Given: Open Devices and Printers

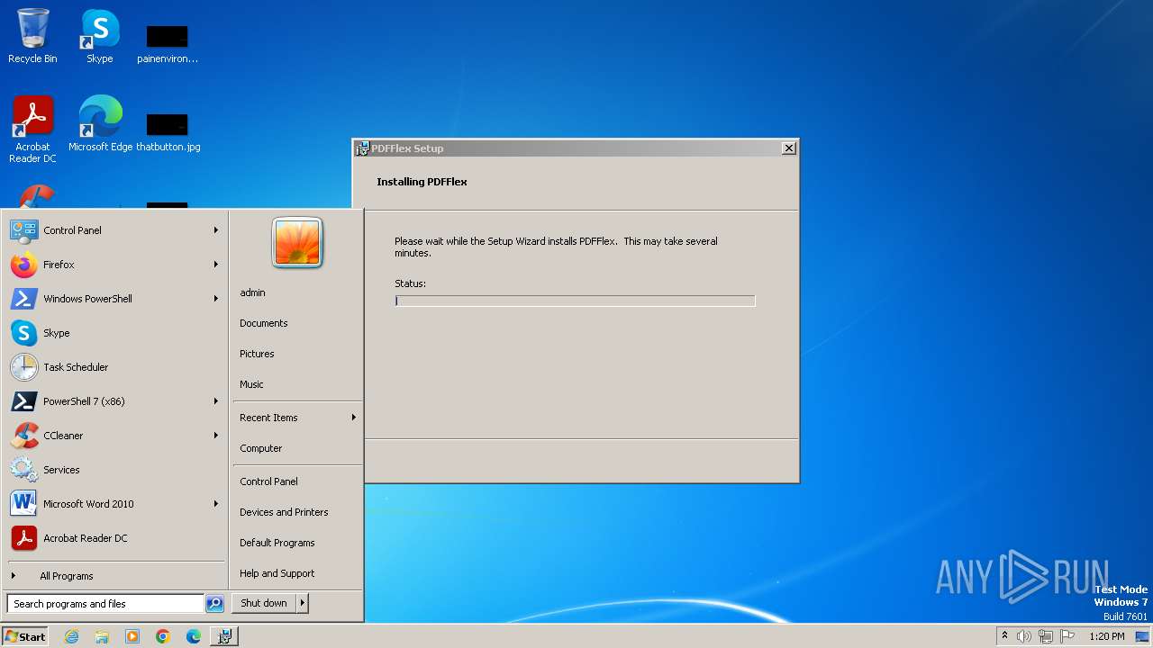Looking at the screenshot, I should [297, 512].
